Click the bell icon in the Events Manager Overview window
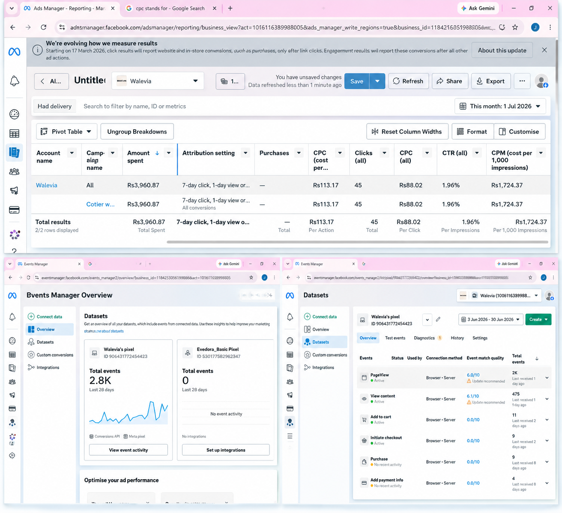Screen dimensions: 562x513 pos(12,317)
